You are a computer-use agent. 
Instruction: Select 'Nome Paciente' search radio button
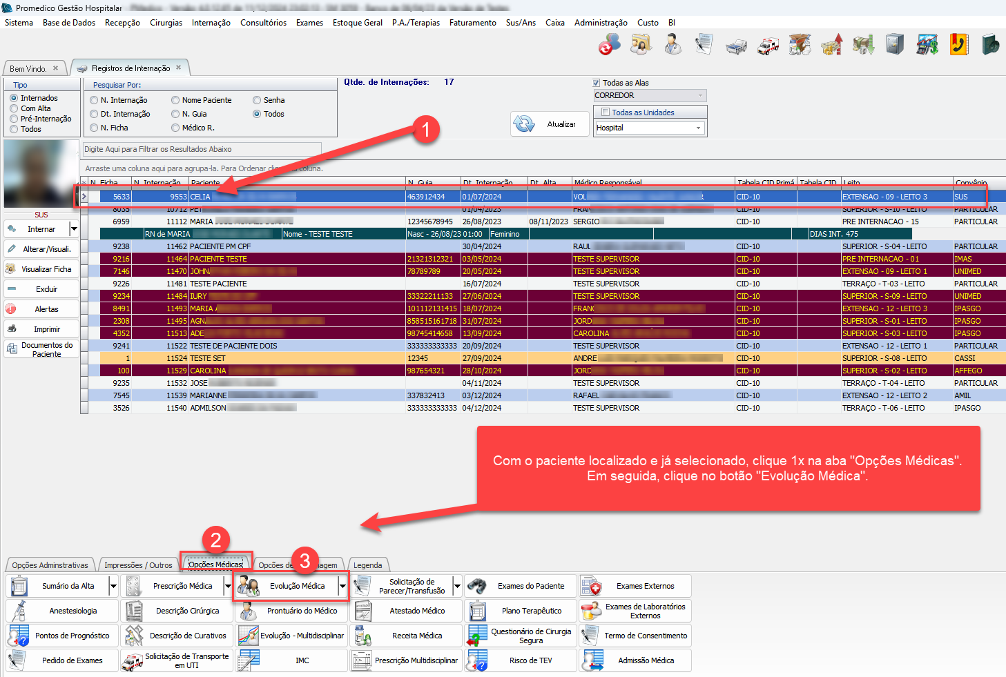point(175,100)
